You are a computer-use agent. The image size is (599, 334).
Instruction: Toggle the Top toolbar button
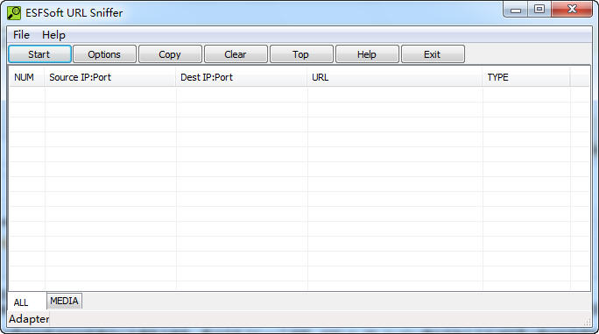pyautogui.click(x=301, y=54)
